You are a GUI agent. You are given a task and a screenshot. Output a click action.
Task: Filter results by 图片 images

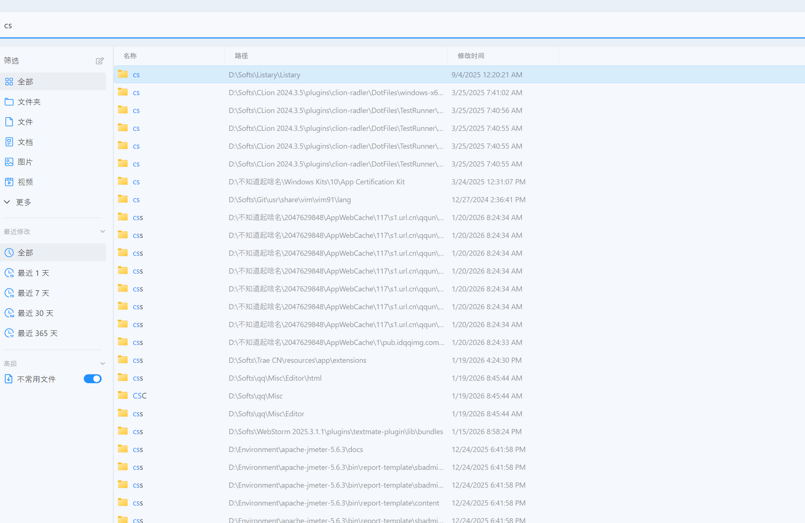[25, 162]
